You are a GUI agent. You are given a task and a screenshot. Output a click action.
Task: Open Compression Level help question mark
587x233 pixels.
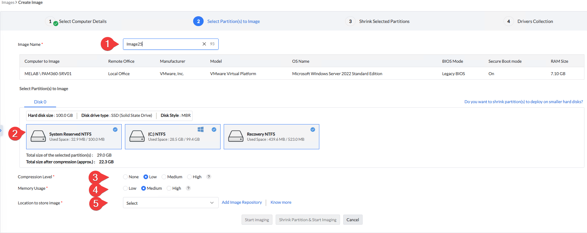click(209, 177)
